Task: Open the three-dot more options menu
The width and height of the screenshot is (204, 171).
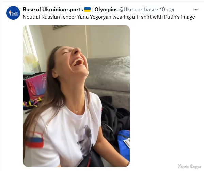Action: click(x=196, y=10)
